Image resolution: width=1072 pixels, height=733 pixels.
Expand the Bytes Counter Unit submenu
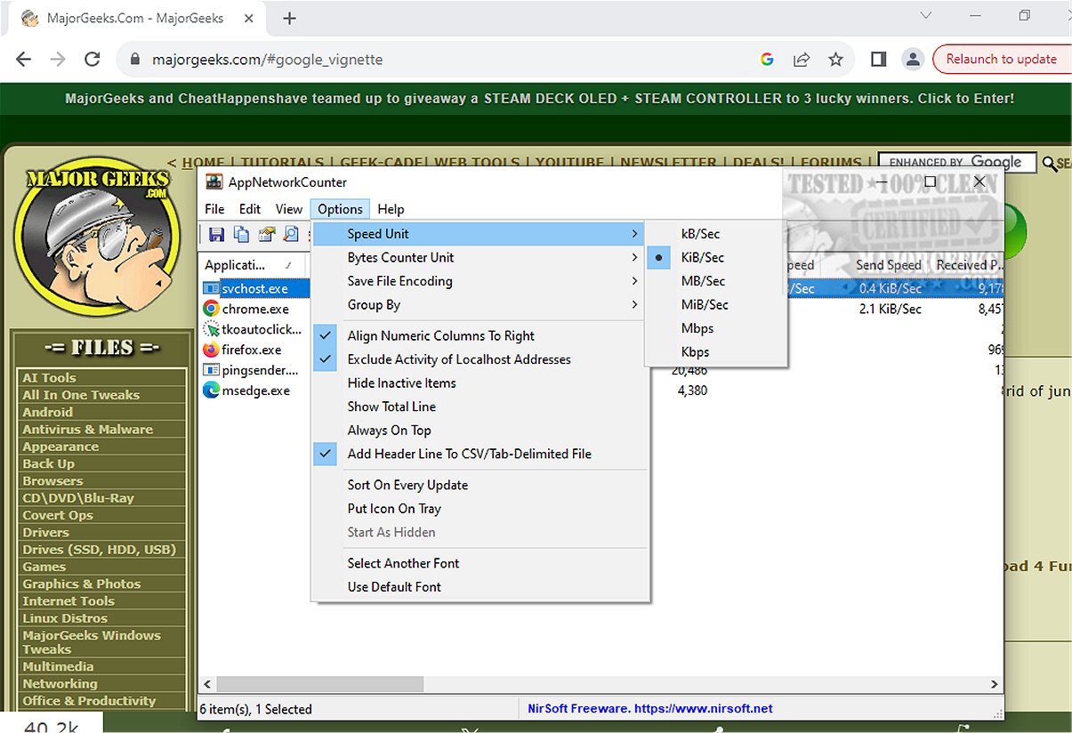[x=480, y=257]
